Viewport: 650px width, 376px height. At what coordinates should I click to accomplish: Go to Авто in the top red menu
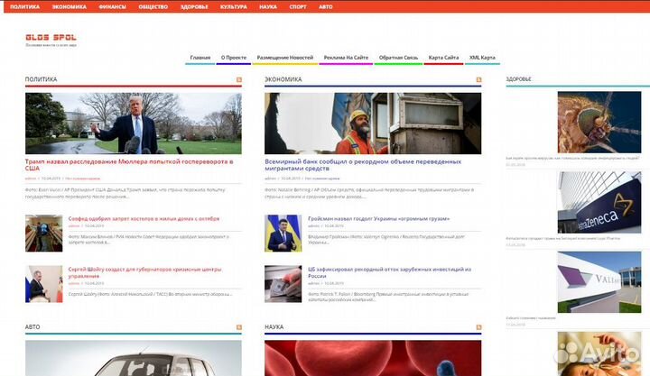point(326,6)
